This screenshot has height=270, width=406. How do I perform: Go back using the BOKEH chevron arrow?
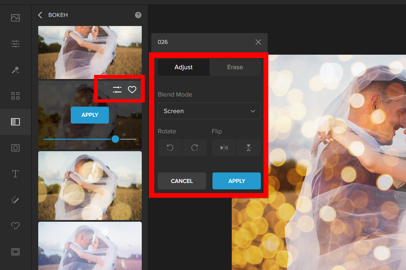click(x=40, y=15)
